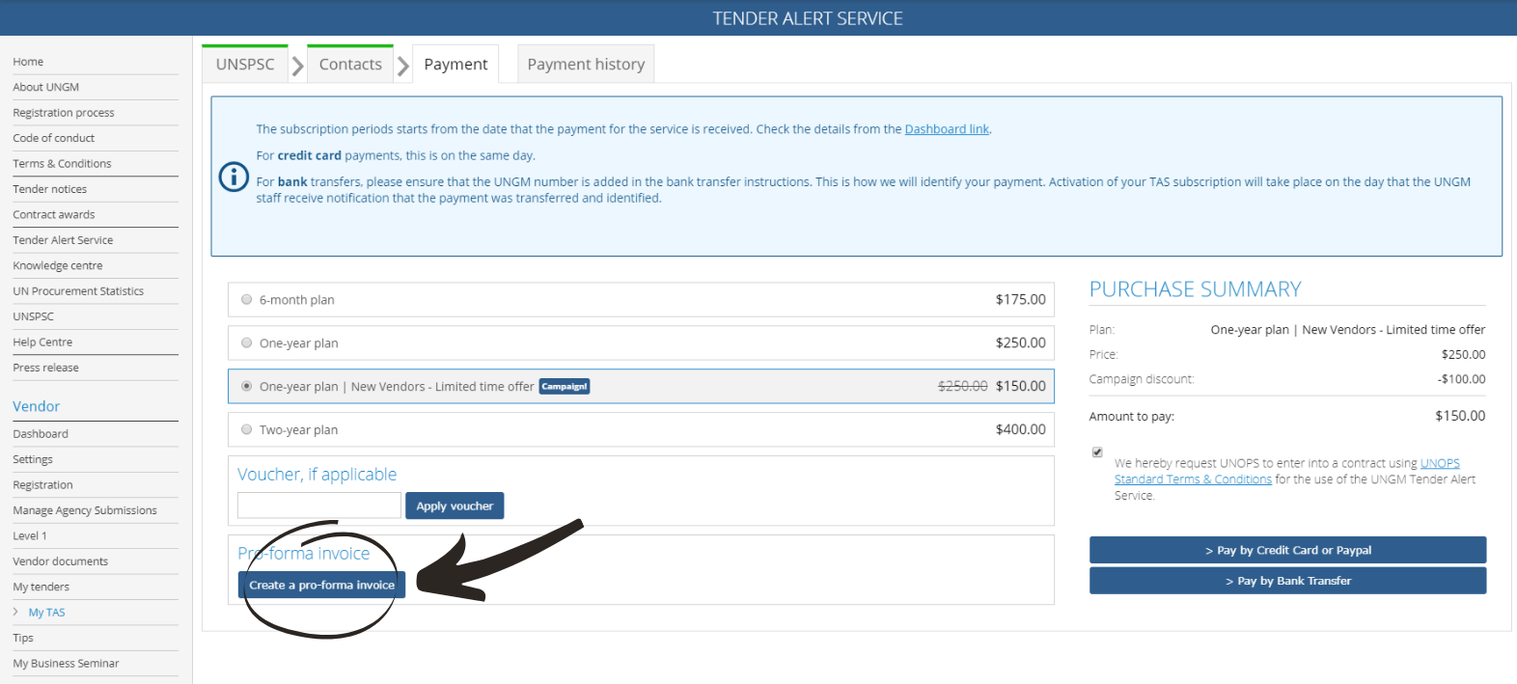This screenshot has width=1517, height=684.
Task: Click the Campaign discount -$100.00 value
Action: pyautogui.click(x=1461, y=379)
